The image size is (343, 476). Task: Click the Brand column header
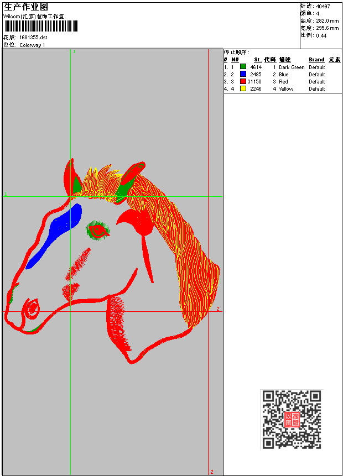click(x=316, y=60)
